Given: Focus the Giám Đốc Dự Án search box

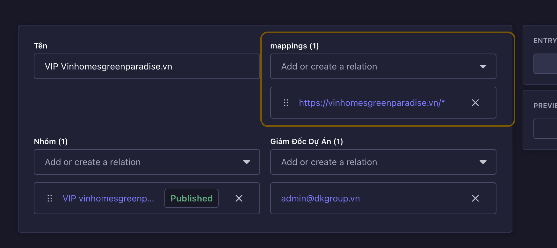Looking at the screenshot, I should pyautogui.click(x=373, y=162).
